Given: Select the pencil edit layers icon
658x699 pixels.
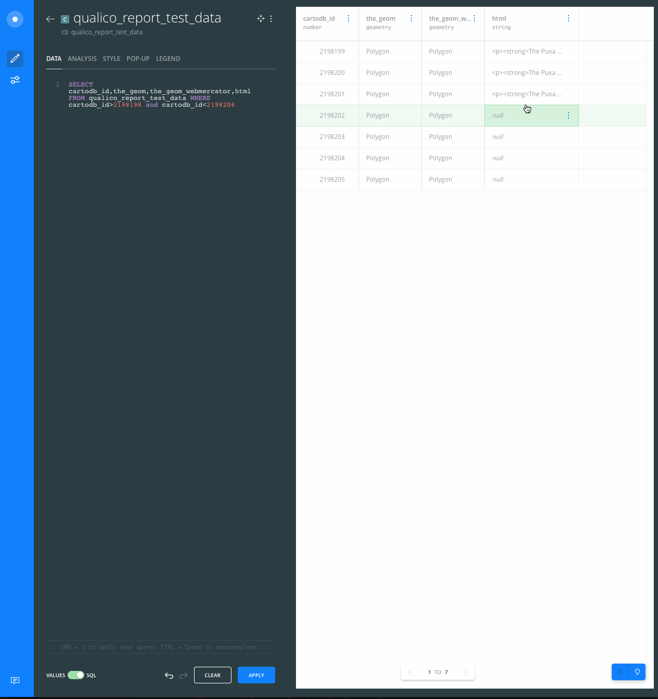Looking at the screenshot, I should (15, 58).
